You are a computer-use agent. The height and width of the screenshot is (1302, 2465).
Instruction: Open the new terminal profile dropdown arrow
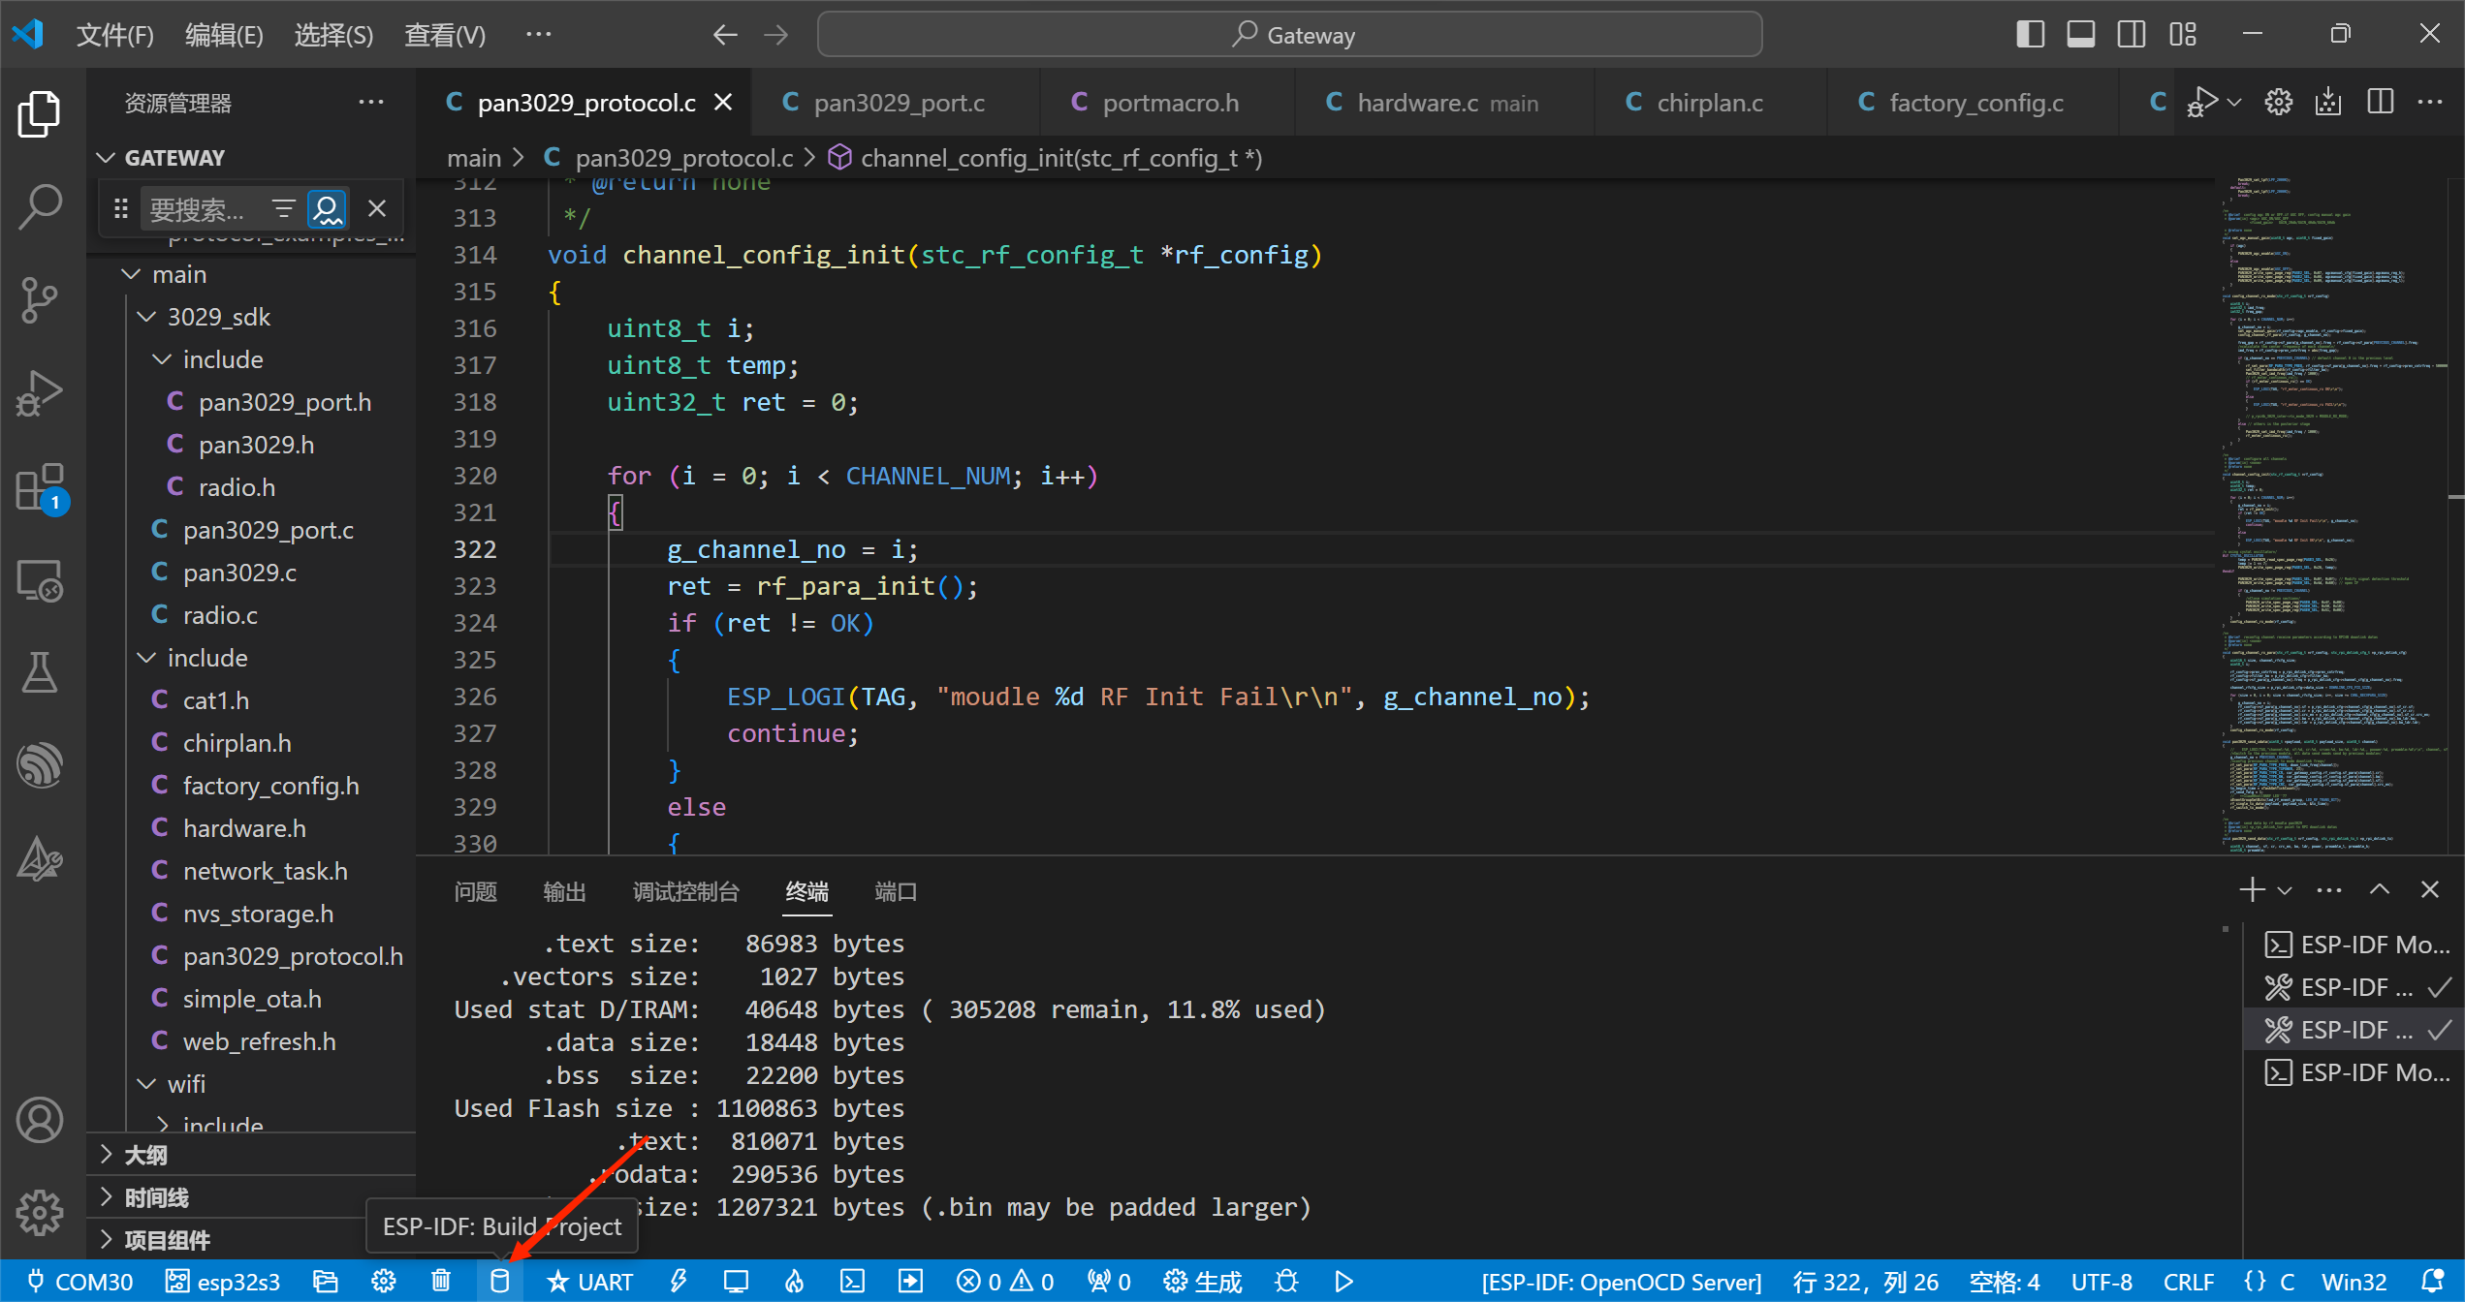point(2285,890)
